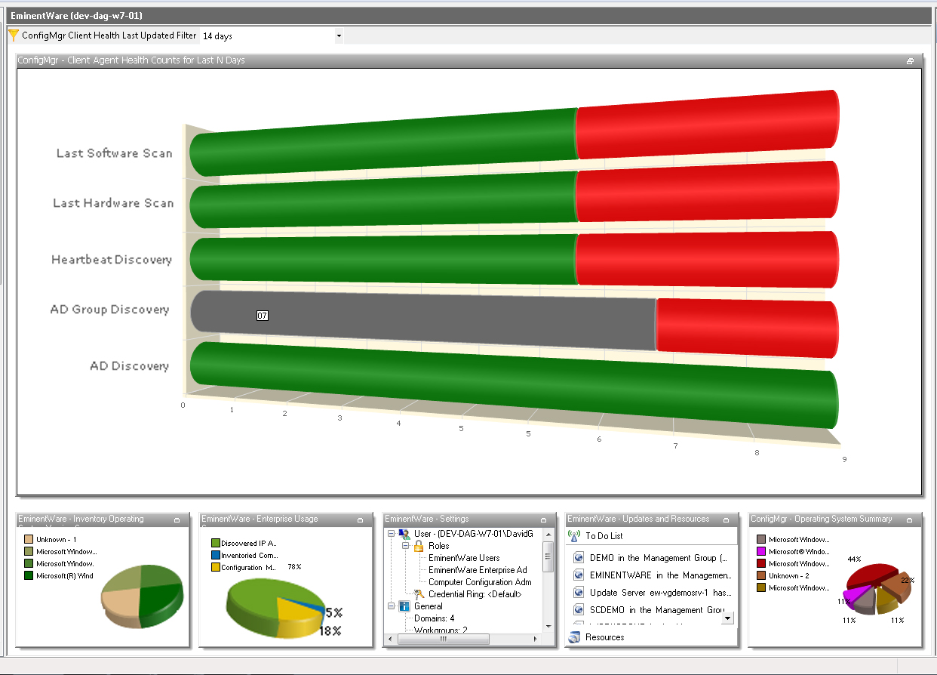Open 'DEMO in the Management Group' item
Image resolution: width=937 pixels, height=675 pixels.
[658, 558]
